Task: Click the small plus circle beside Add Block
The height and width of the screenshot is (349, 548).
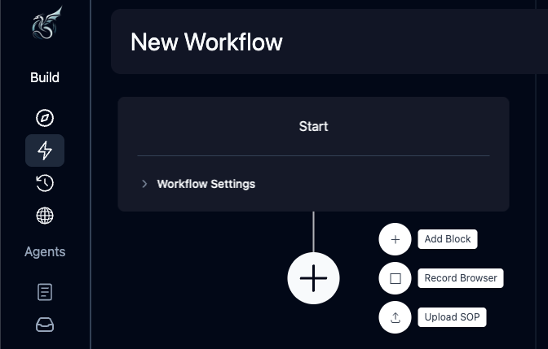Action: (x=396, y=239)
